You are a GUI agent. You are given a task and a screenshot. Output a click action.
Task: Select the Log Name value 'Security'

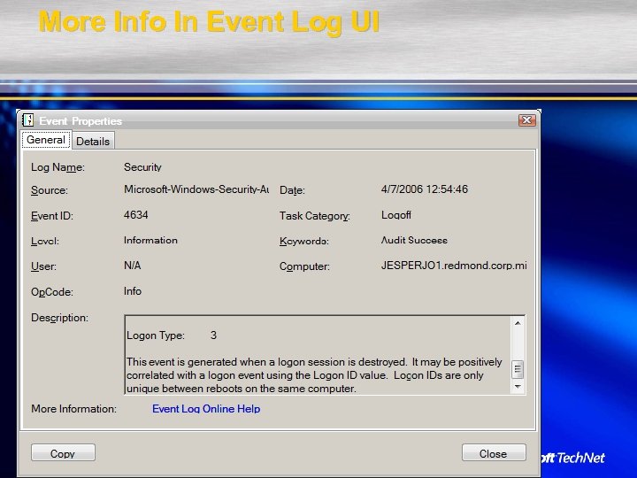click(142, 167)
